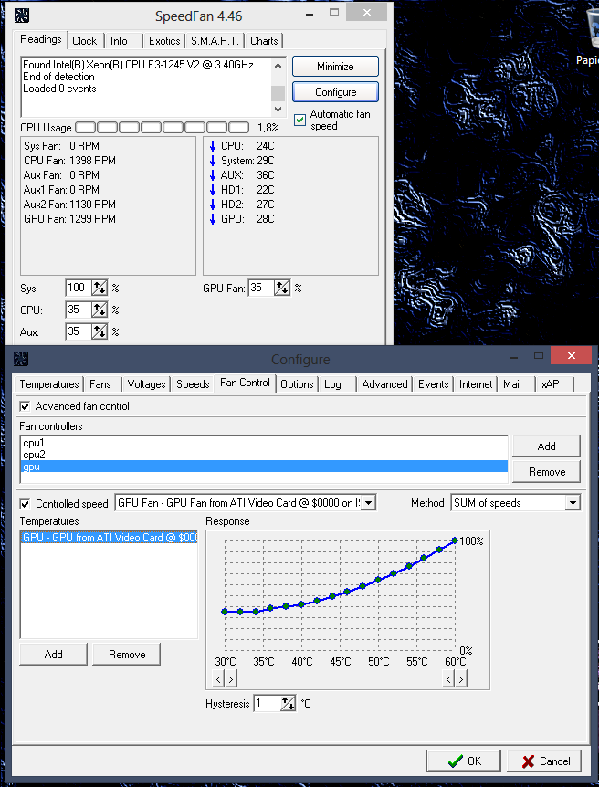The height and width of the screenshot is (787, 599).
Task: Select the gpu fan controller
Action: (264, 467)
